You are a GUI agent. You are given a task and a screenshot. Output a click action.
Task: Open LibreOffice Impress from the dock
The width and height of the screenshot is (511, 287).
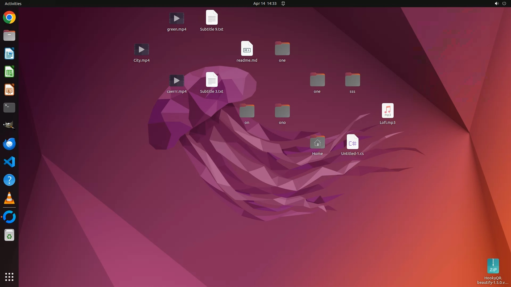point(9,90)
